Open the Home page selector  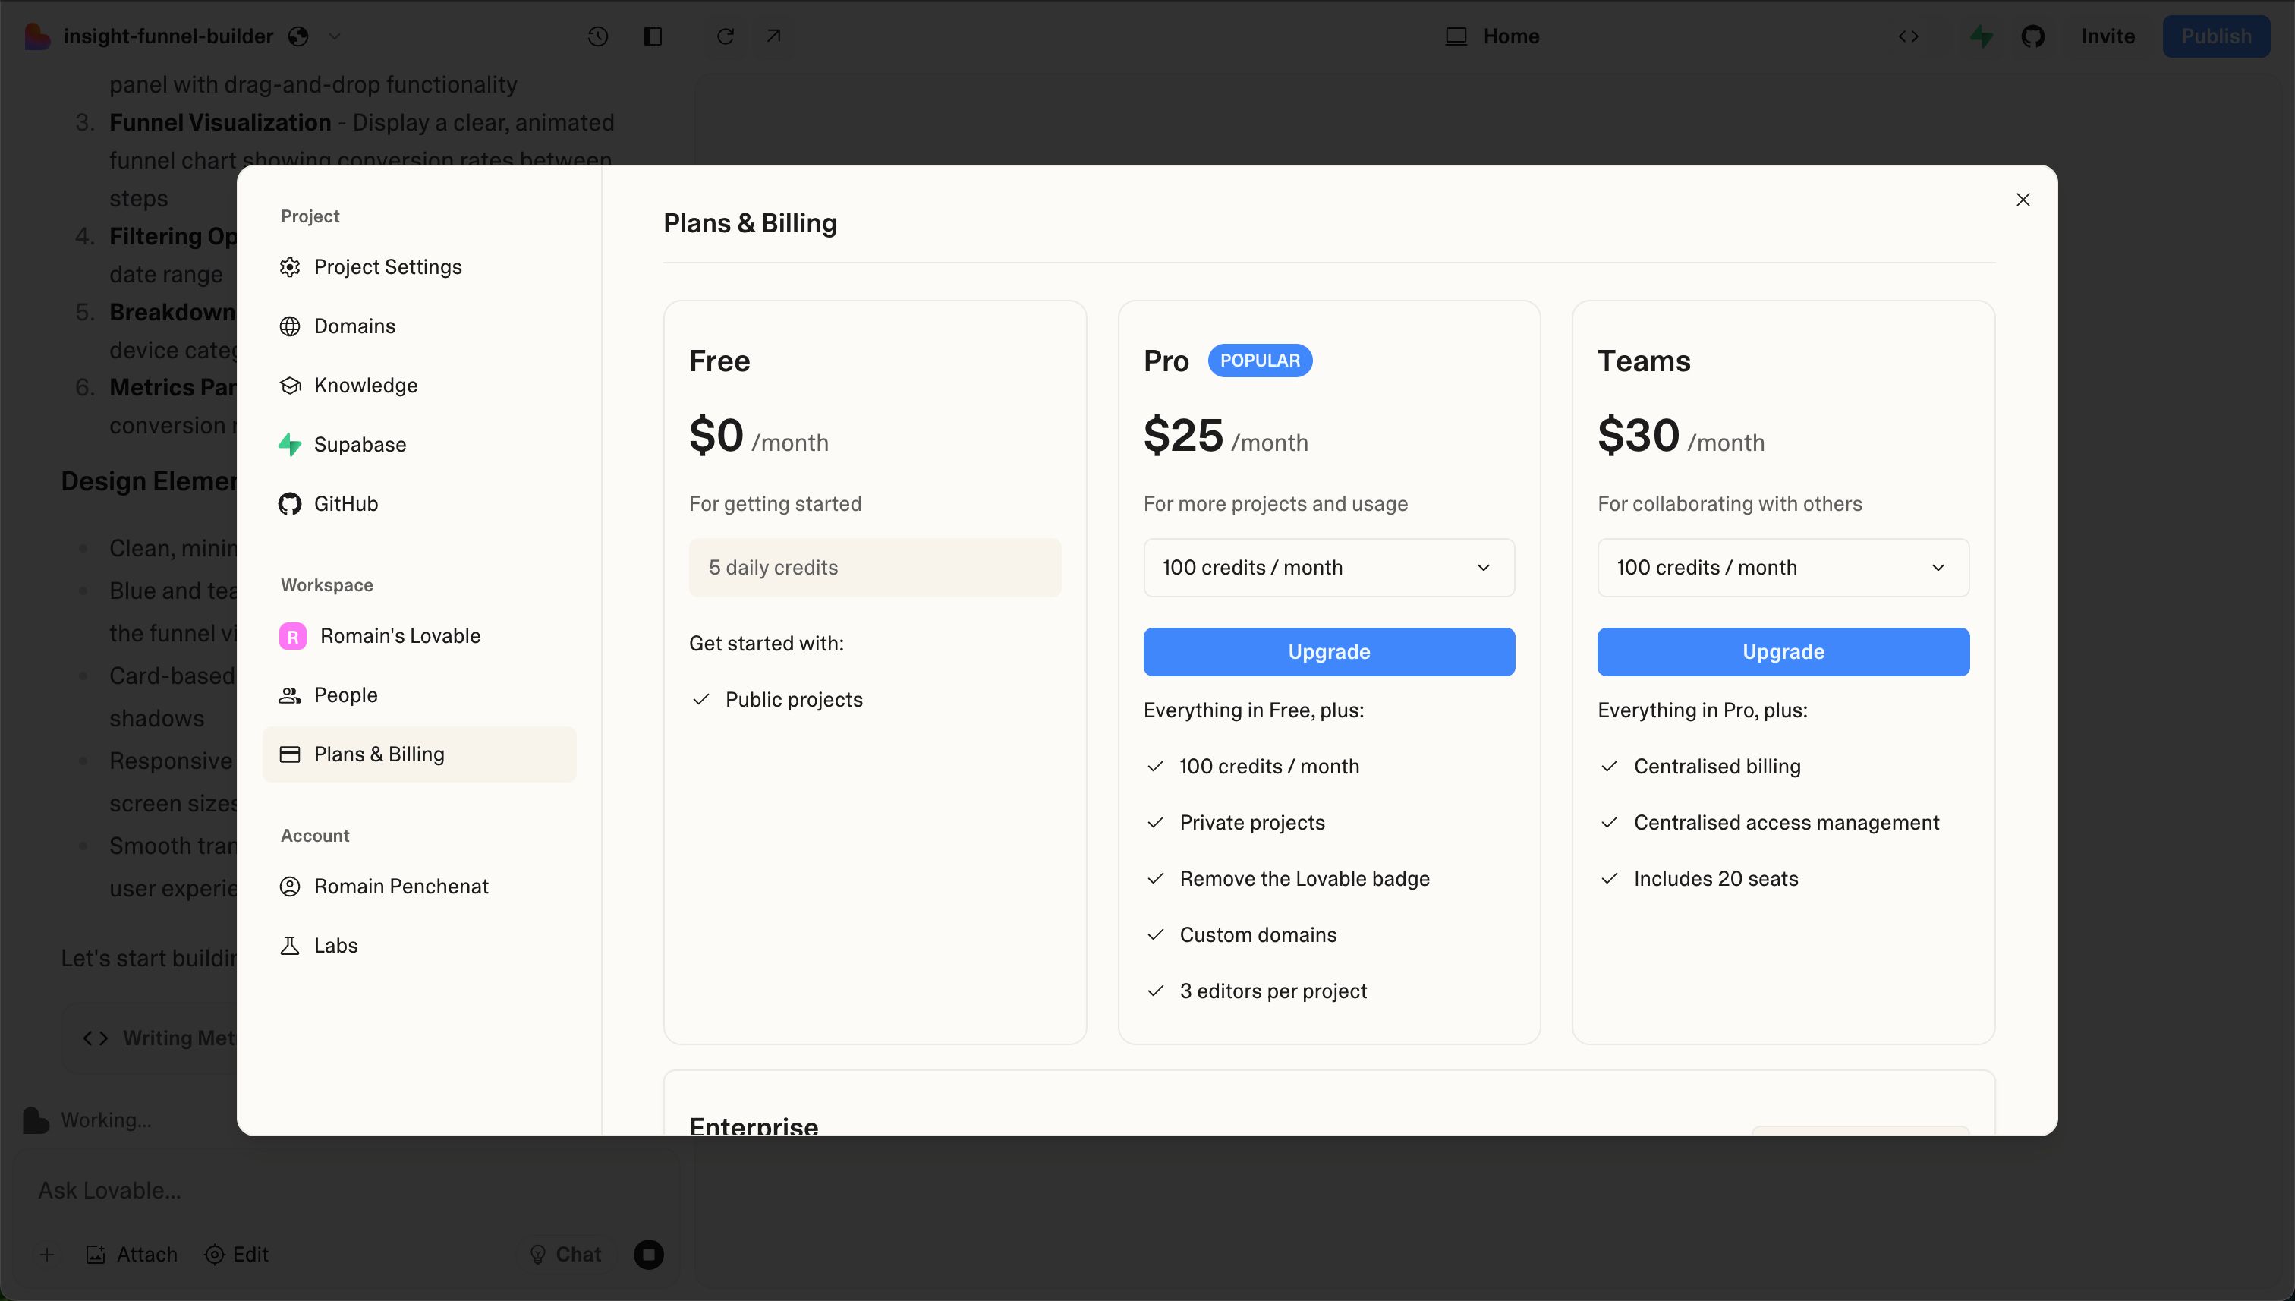click(x=1493, y=36)
